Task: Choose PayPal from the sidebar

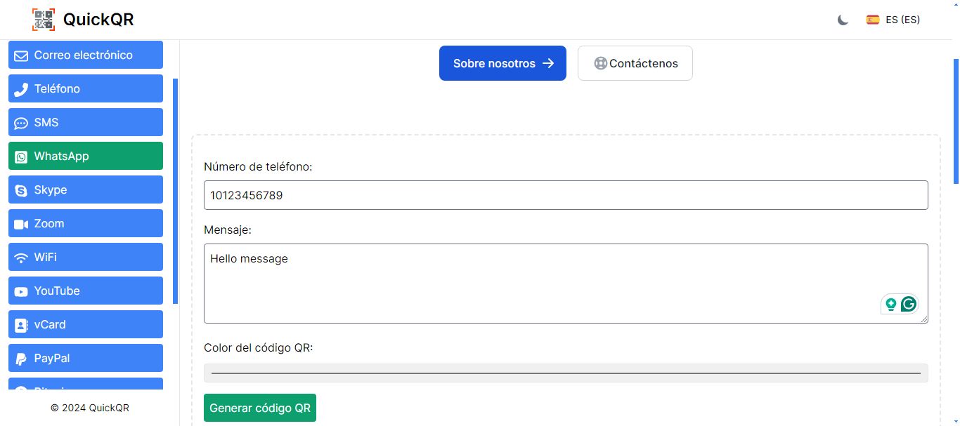Action: pos(86,359)
